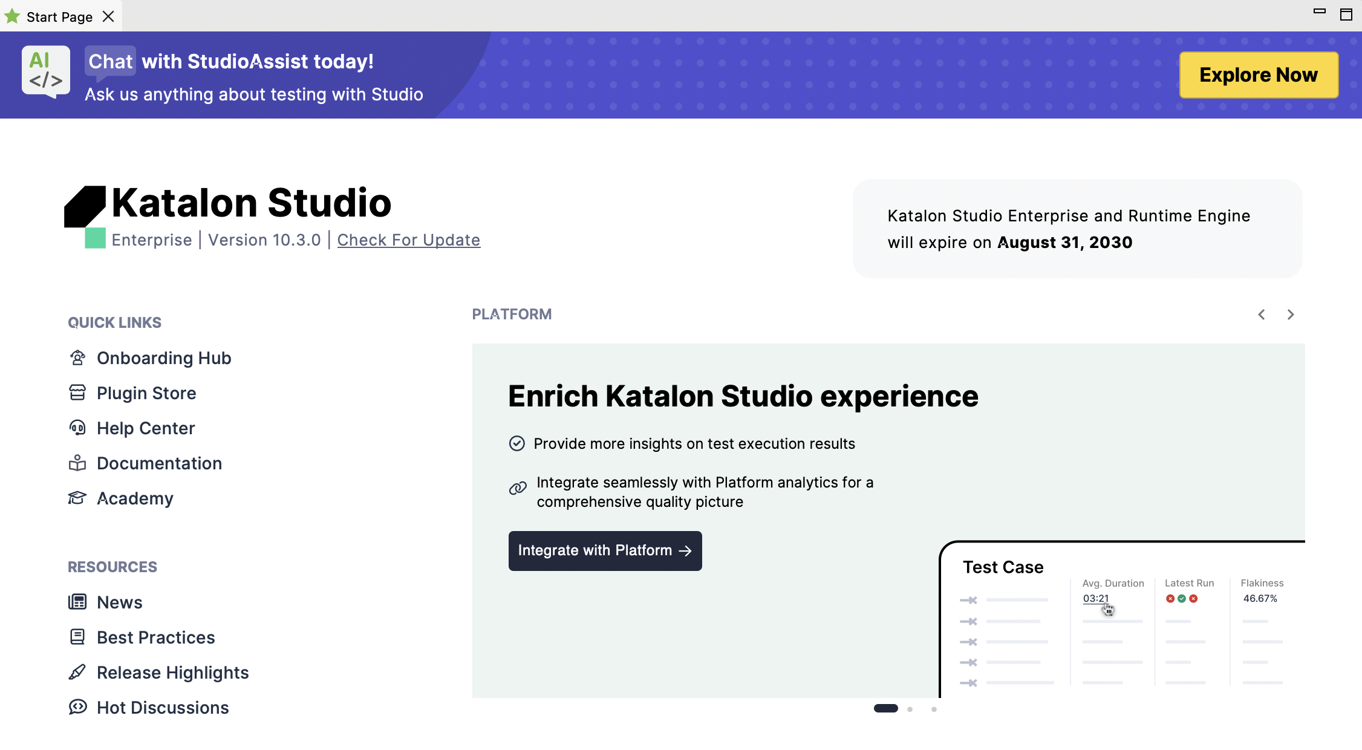1362x750 pixels.
Task: Minimize the editor view panel
Action: [1320, 11]
